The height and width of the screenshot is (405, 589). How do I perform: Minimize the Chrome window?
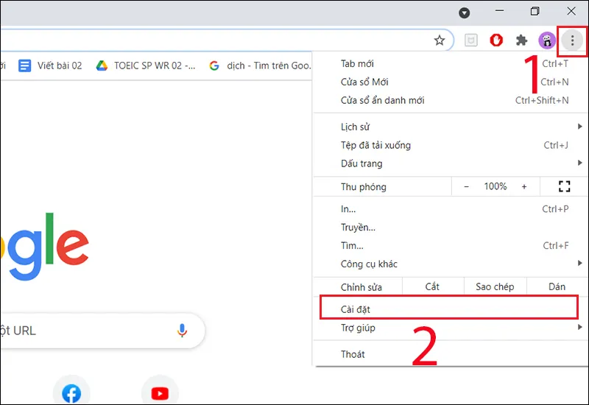[499, 11]
